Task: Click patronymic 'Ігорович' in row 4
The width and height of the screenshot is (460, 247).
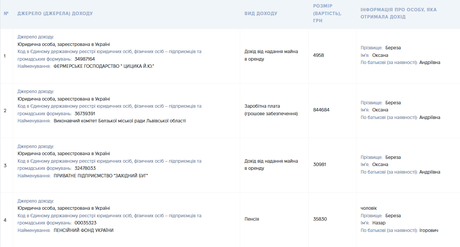Action: (429, 230)
